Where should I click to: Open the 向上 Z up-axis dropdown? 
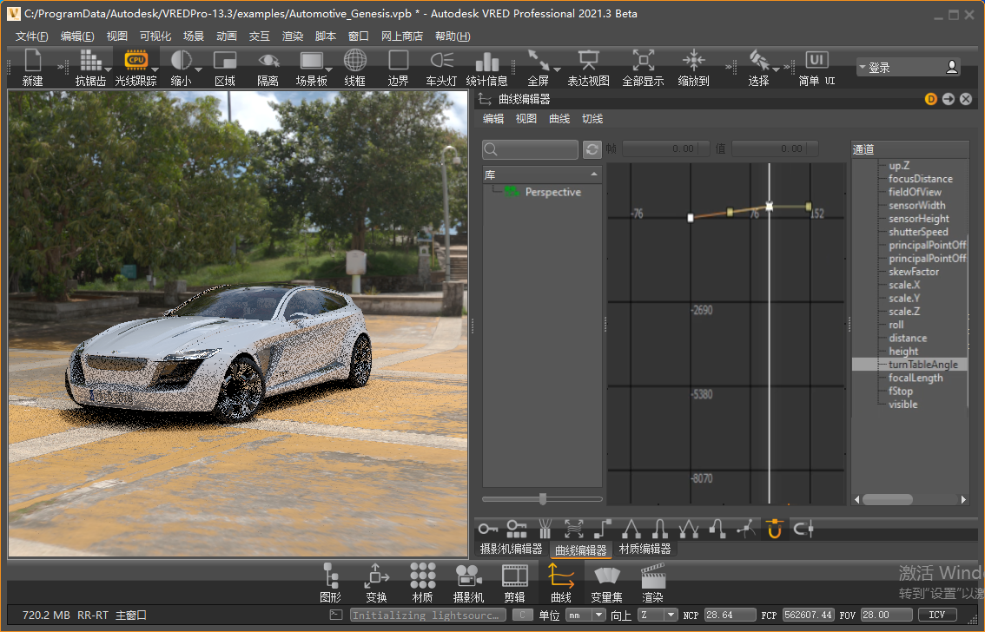tap(657, 615)
